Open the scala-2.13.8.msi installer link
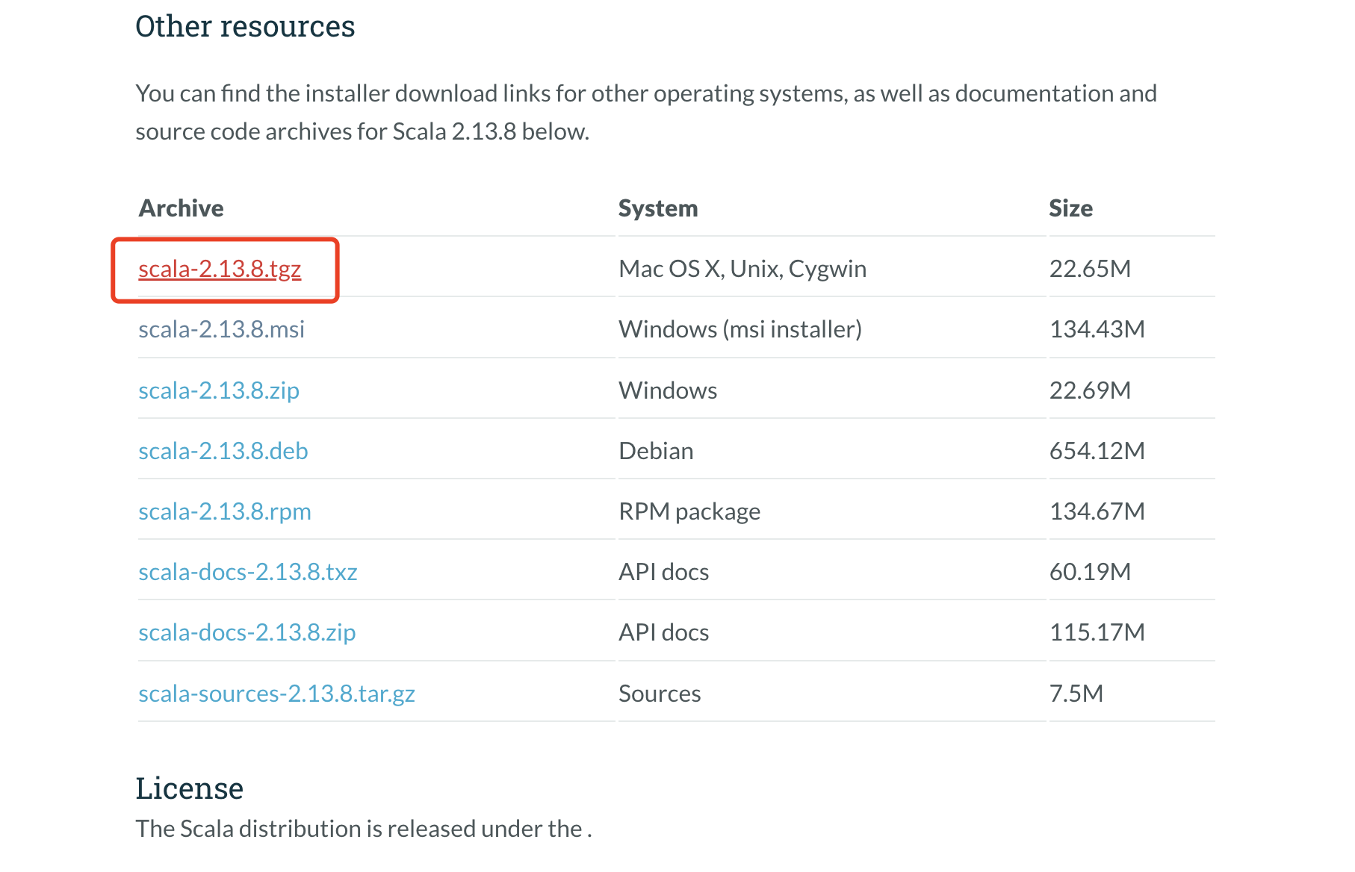 (221, 329)
